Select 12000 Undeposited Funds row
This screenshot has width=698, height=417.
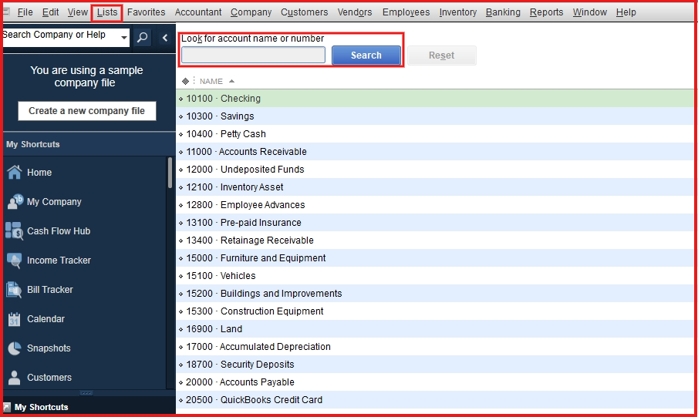click(x=435, y=170)
